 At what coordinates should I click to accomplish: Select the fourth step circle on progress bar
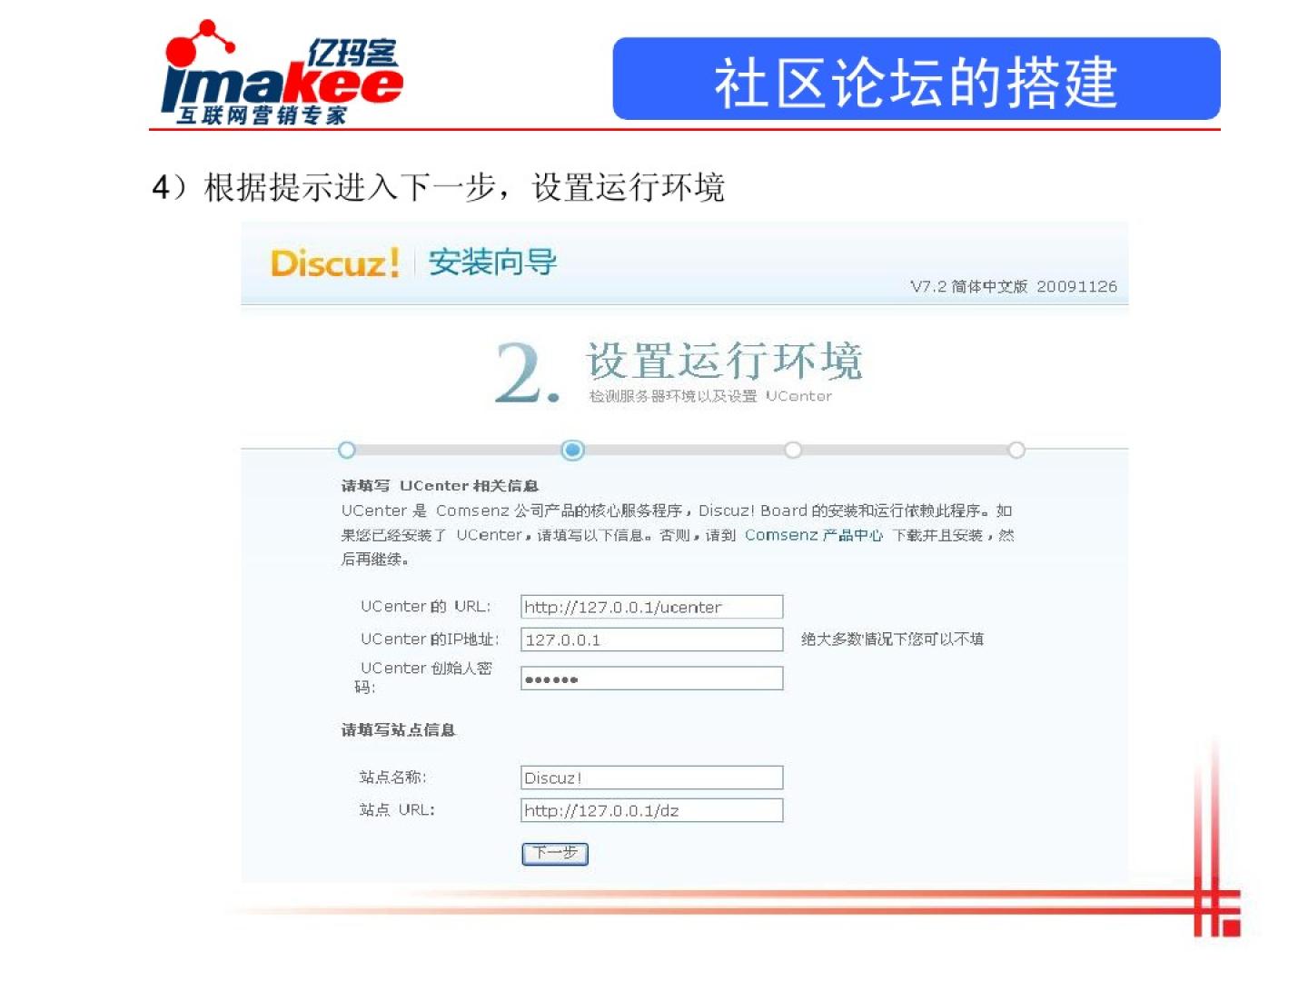pyautogui.click(x=1016, y=450)
